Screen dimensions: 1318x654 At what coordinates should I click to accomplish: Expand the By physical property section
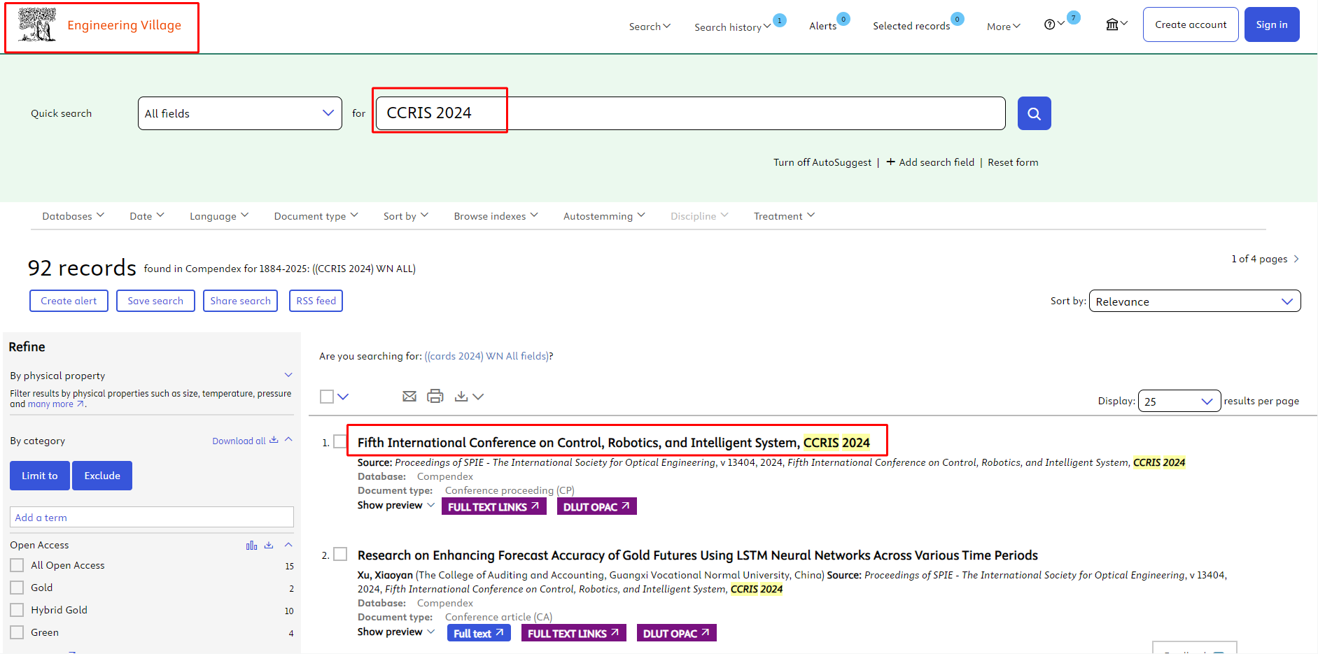pyautogui.click(x=288, y=376)
